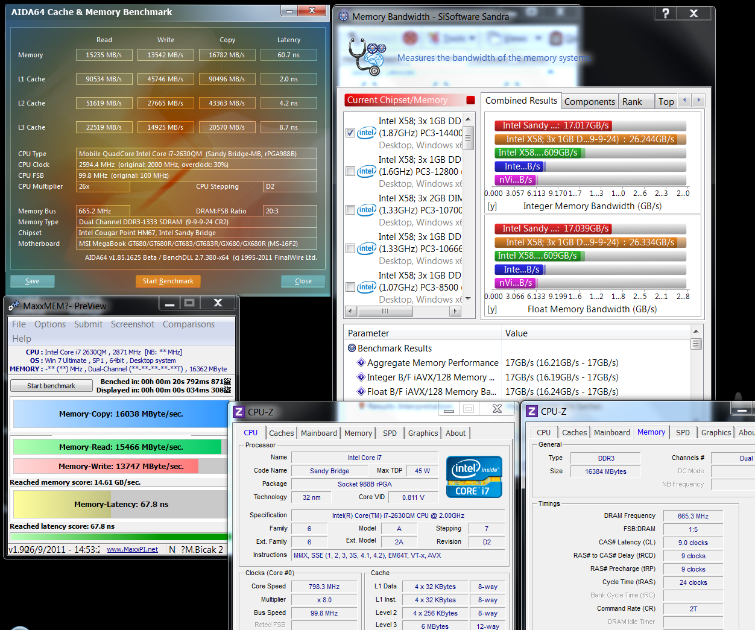Enable the PC3-8500 1.07GHz Intel X58 entry
The height and width of the screenshot is (630, 755).
point(350,287)
